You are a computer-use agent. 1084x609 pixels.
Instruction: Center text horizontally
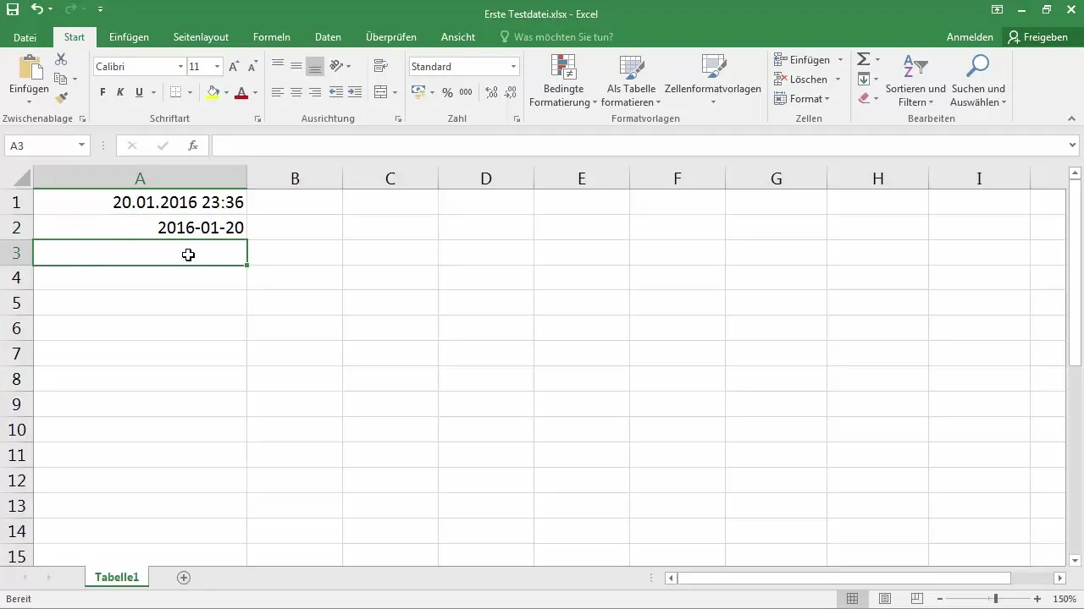[296, 92]
